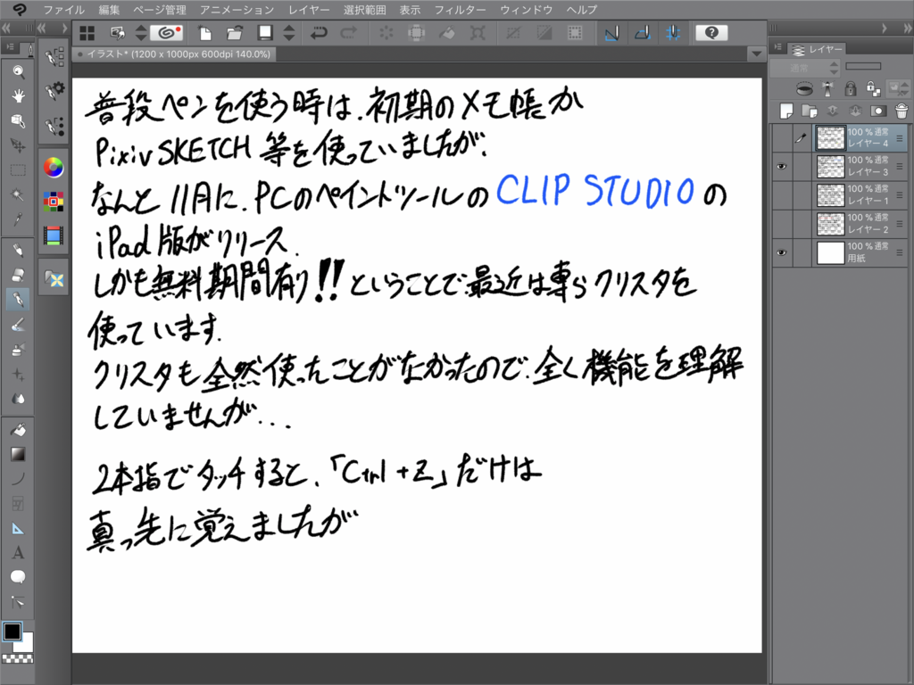
Task: Open the Color Wheel palette
Action: [x=54, y=168]
